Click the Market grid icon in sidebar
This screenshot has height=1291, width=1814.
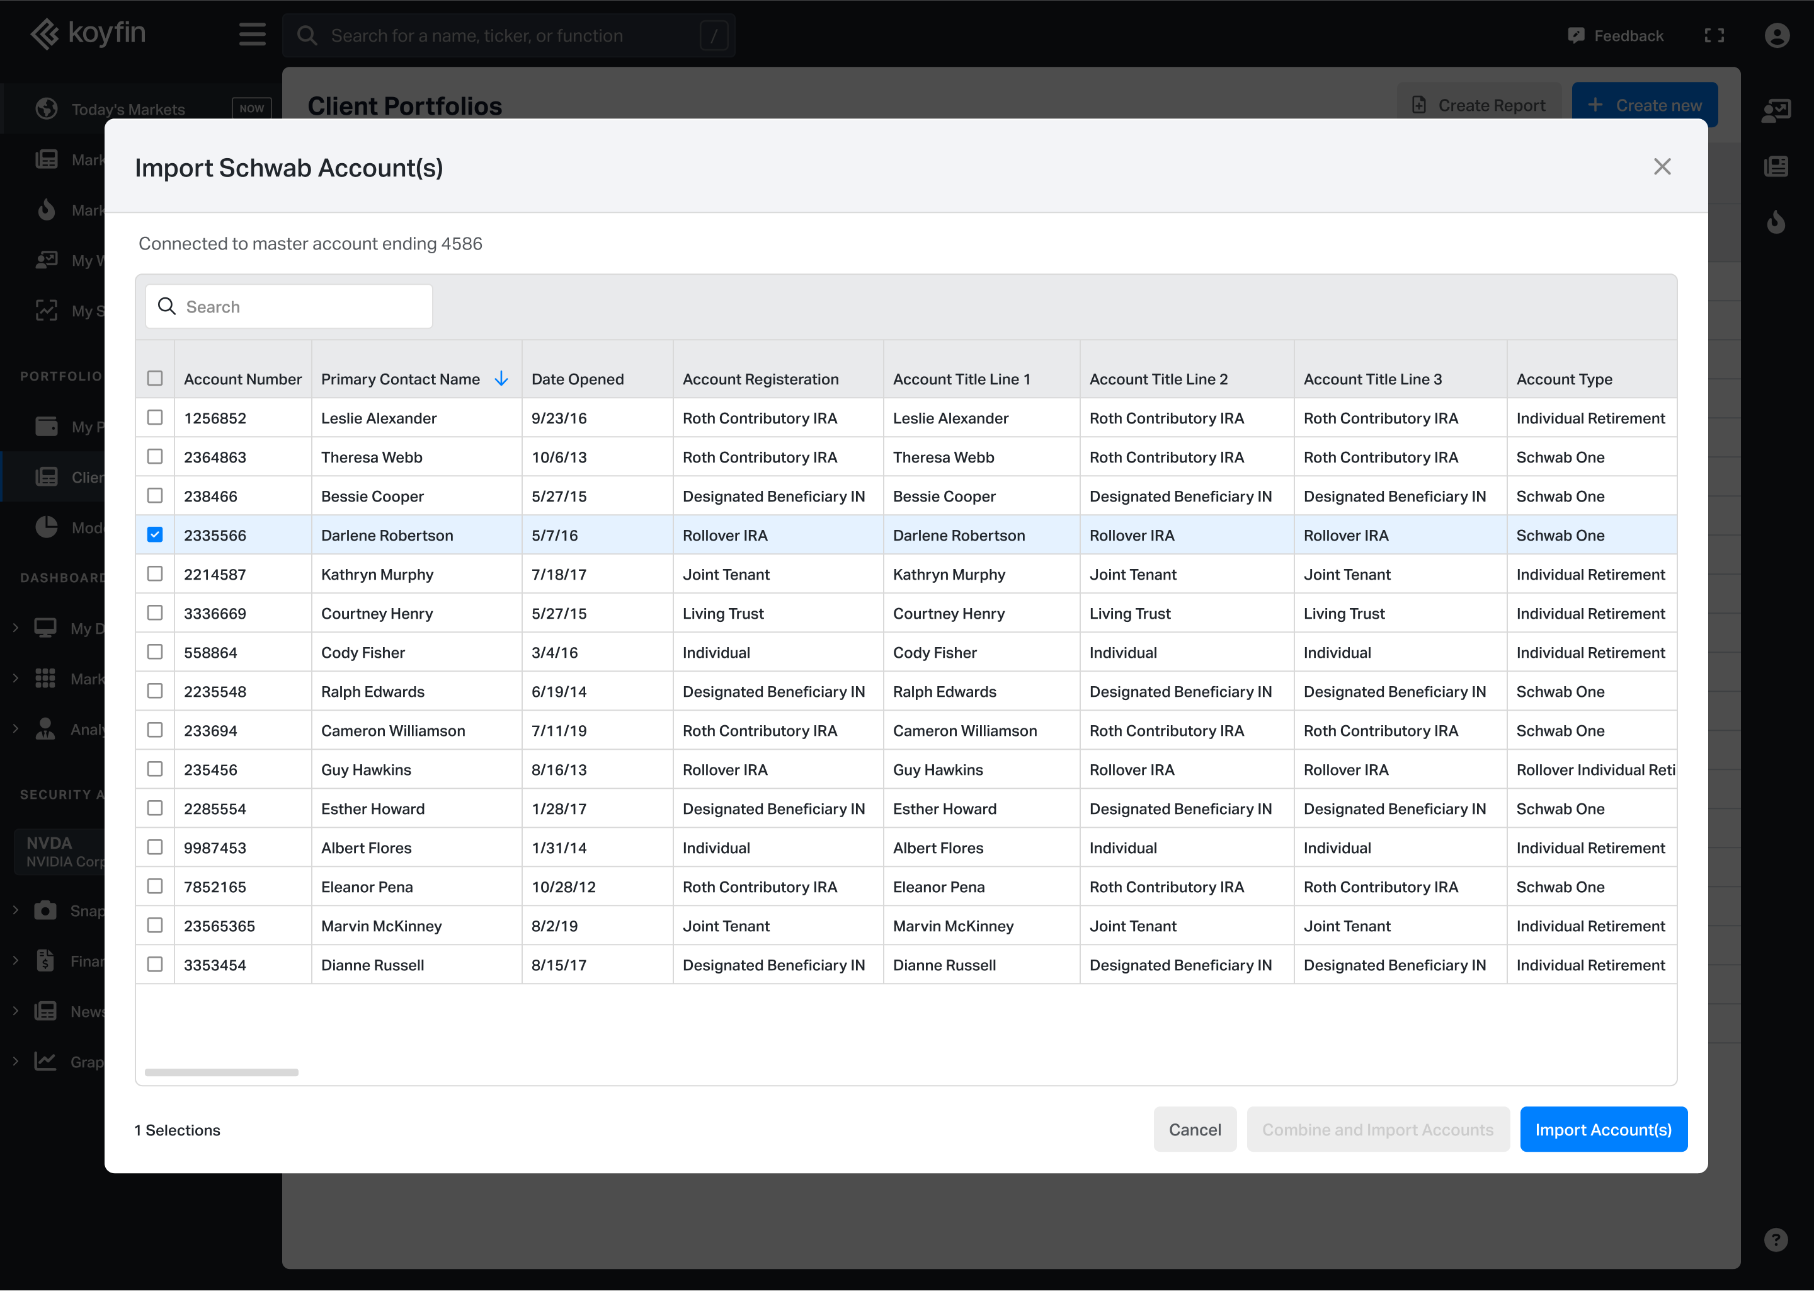[45, 678]
